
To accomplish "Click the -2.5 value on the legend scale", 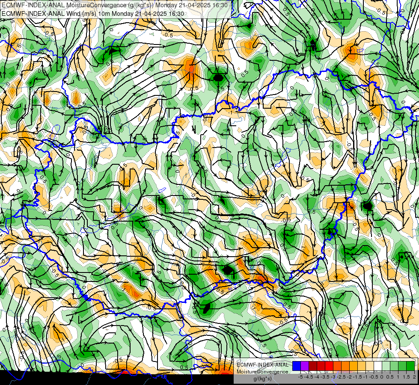I will pos(341,377).
